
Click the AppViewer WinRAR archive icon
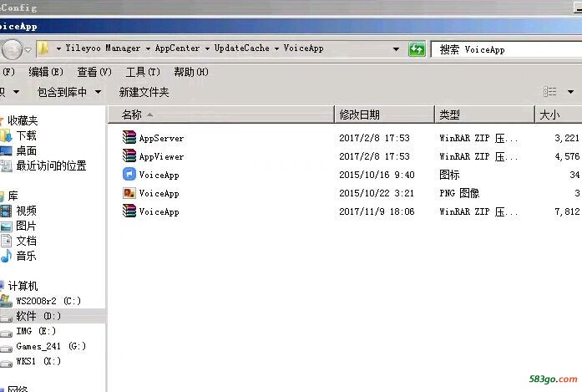click(x=129, y=155)
